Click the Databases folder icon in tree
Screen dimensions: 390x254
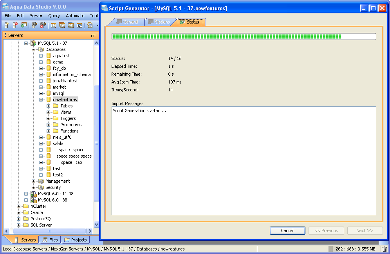41,49
